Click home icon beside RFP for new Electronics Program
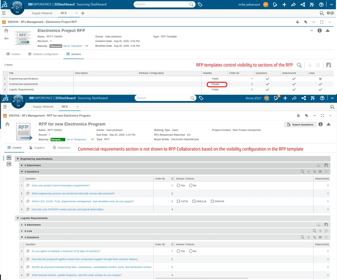Viewport: 337px width, 280px height. pos(7,124)
